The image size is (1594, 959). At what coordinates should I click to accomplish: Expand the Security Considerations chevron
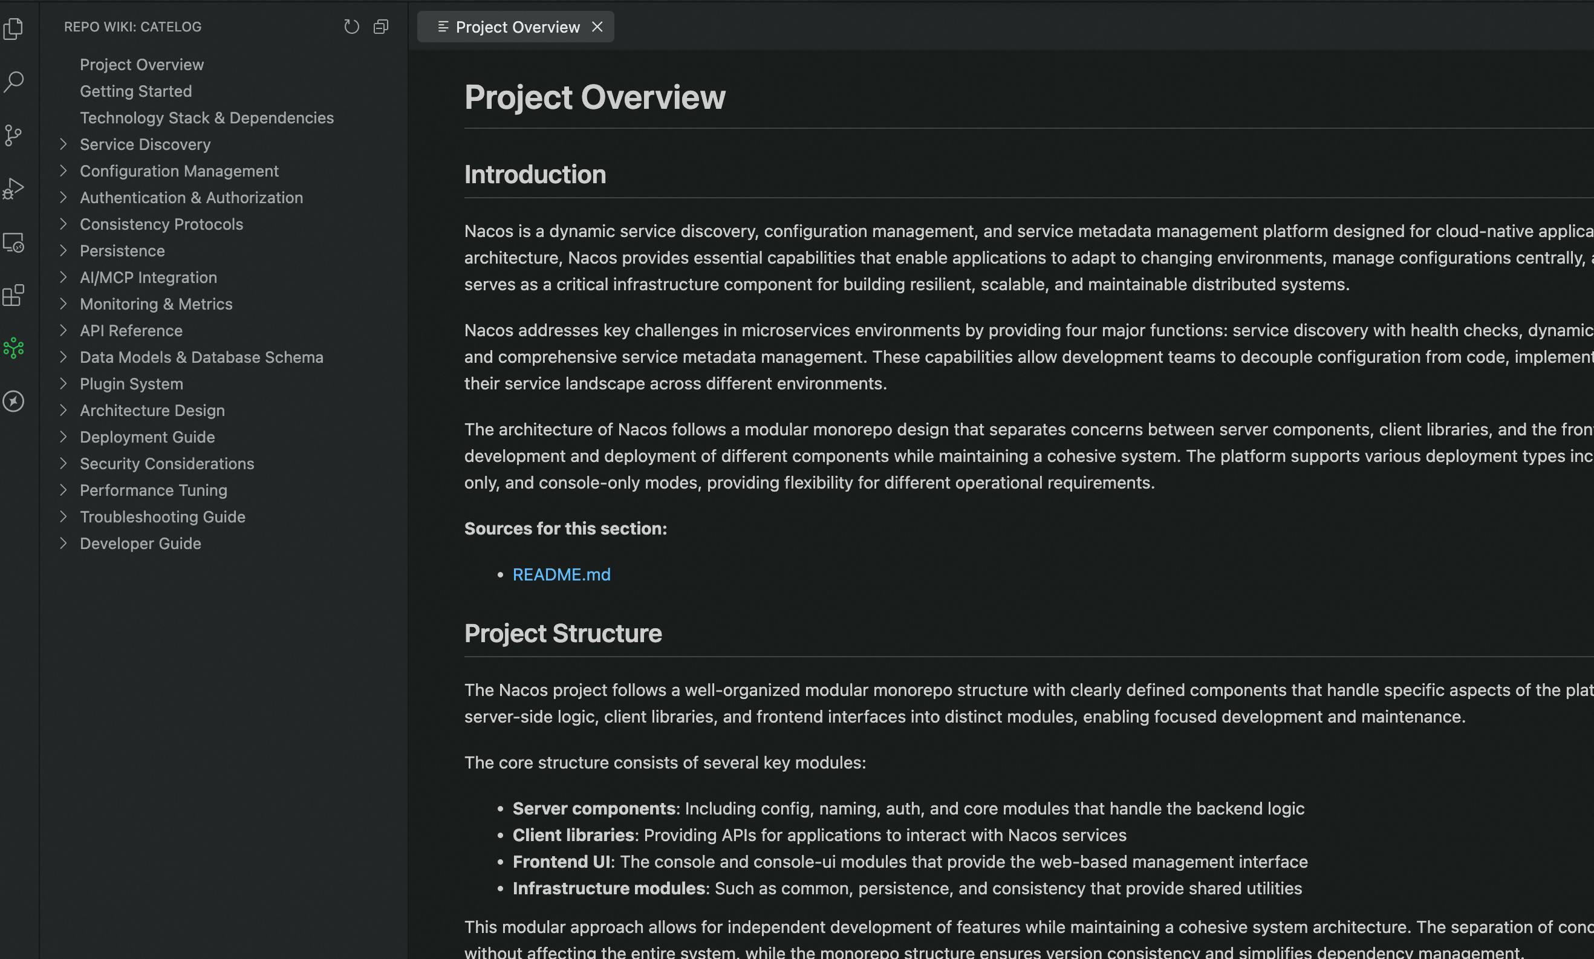point(63,463)
